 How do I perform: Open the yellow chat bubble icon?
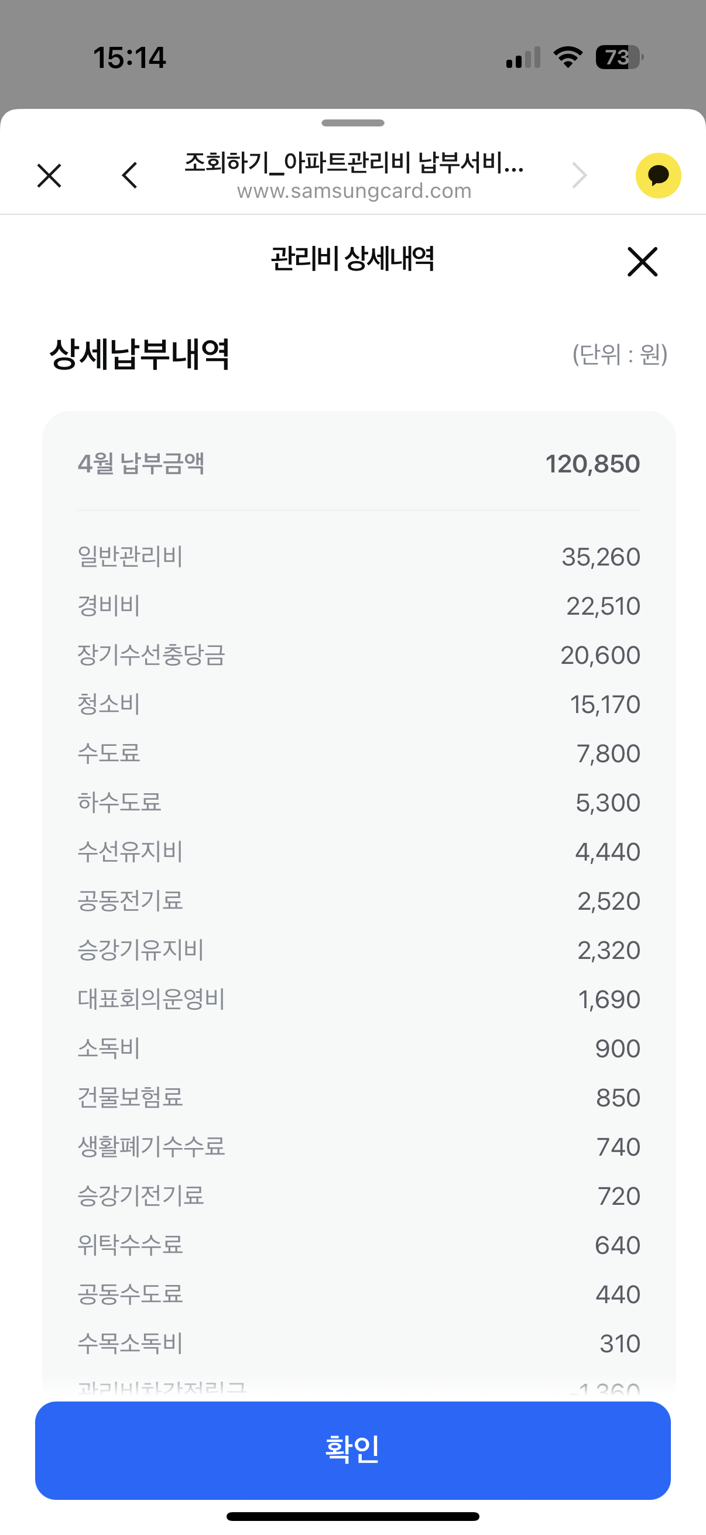(x=658, y=176)
